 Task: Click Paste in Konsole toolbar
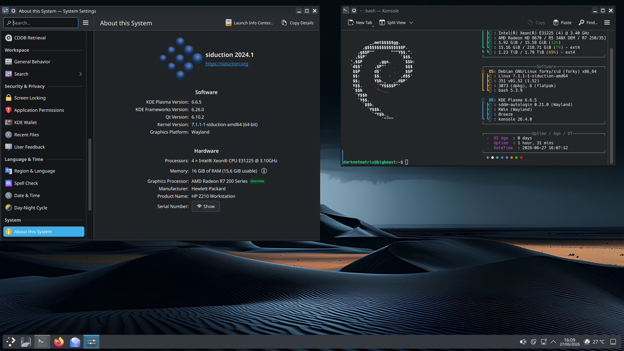coord(562,22)
